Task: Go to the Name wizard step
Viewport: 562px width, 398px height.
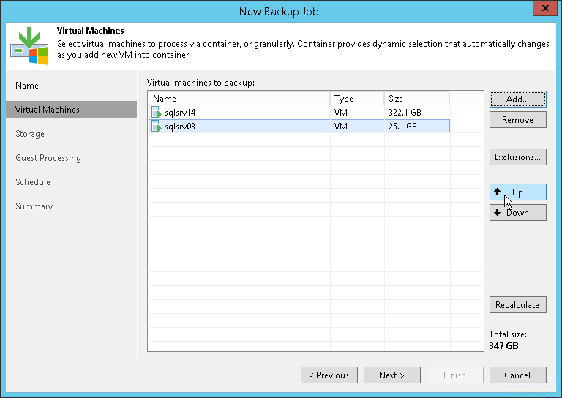Action: [27, 86]
